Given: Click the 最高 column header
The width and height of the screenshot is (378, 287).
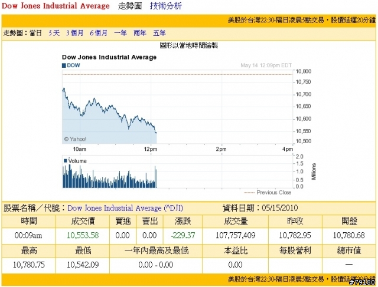Looking at the screenshot, I should [29, 251].
